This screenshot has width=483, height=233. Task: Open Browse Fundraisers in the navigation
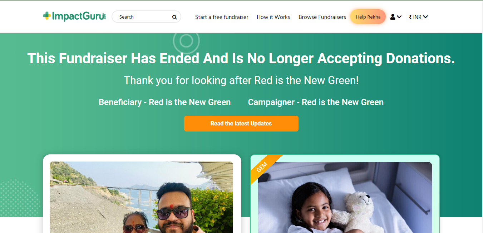[322, 17]
